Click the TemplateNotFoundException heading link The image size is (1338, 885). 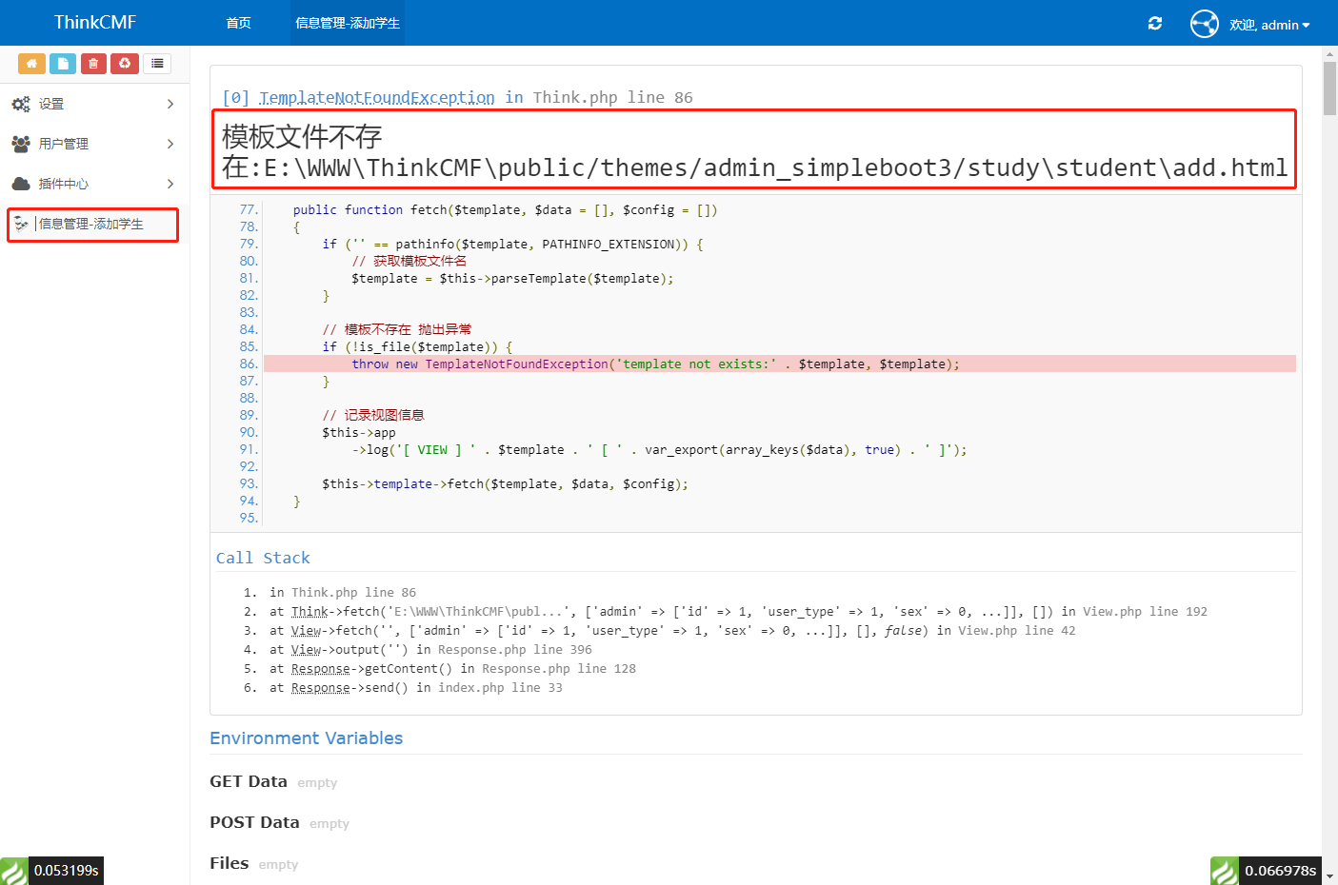(x=377, y=97)
